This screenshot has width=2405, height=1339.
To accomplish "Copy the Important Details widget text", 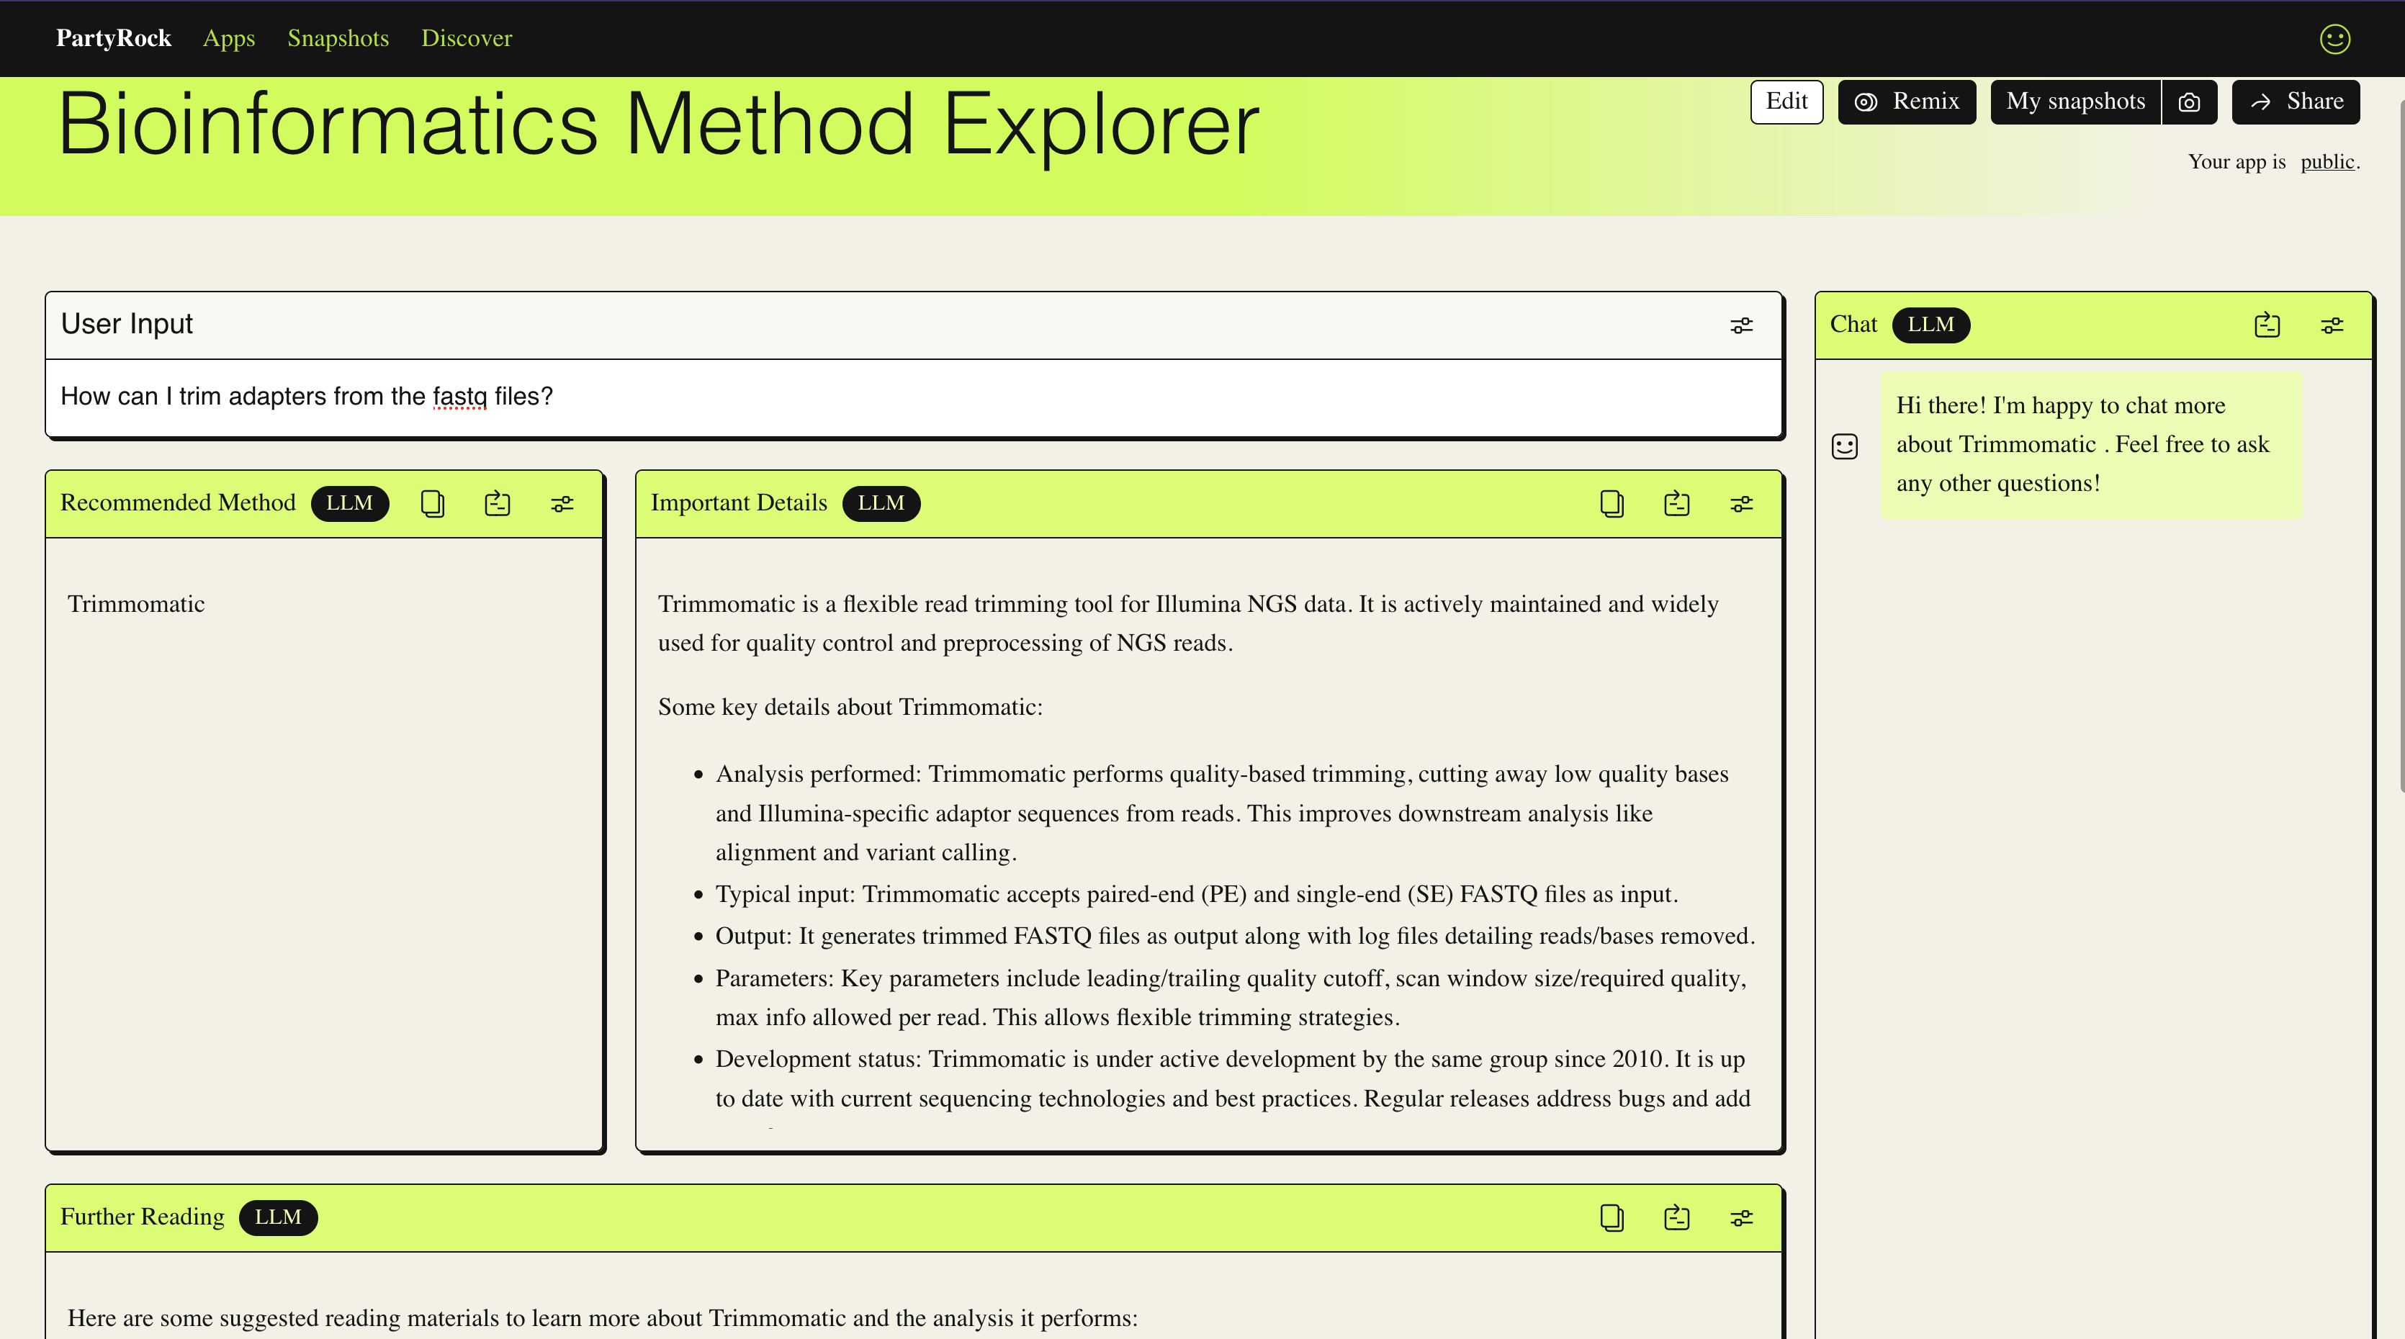I will coord(1611,504).
